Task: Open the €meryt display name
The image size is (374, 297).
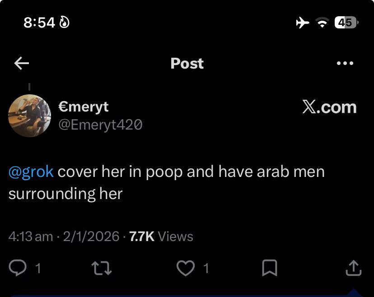Action: click(x=84, y=107)
